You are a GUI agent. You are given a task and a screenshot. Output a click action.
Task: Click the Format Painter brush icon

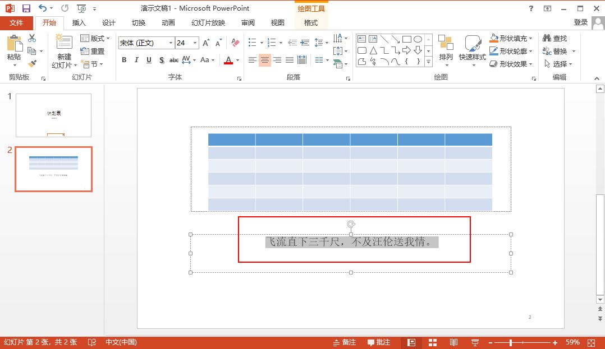click(32, 64)
